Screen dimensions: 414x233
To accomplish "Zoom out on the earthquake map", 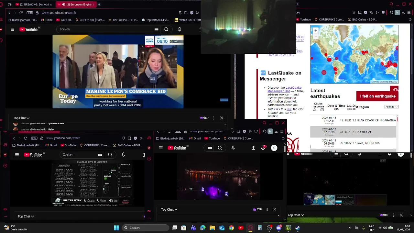I will 316,36.
